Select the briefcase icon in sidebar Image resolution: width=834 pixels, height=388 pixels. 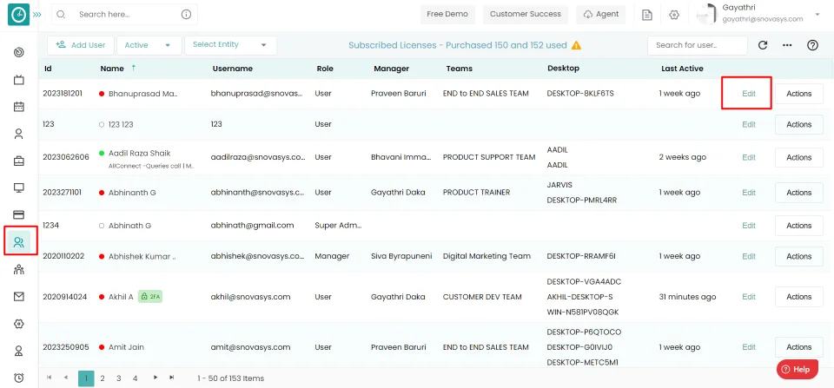pyautogui.click(x=18, y=161)
